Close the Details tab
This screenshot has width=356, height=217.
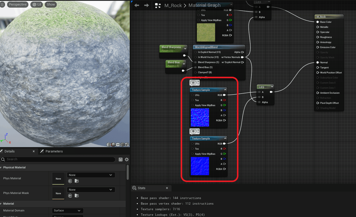click(34, 151)
